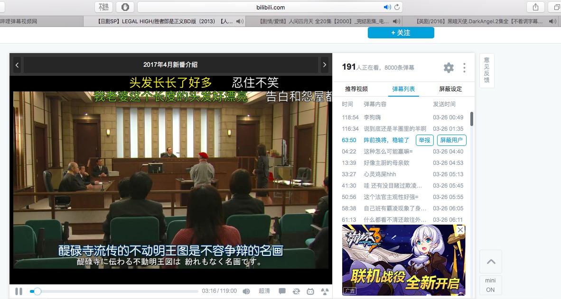Select the danmaku 这种怎么可能赢嘛

(x=403, y=152)
